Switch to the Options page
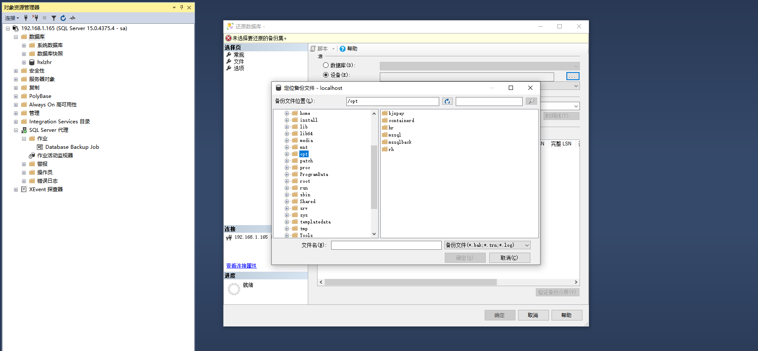 [x=239, y=68]
